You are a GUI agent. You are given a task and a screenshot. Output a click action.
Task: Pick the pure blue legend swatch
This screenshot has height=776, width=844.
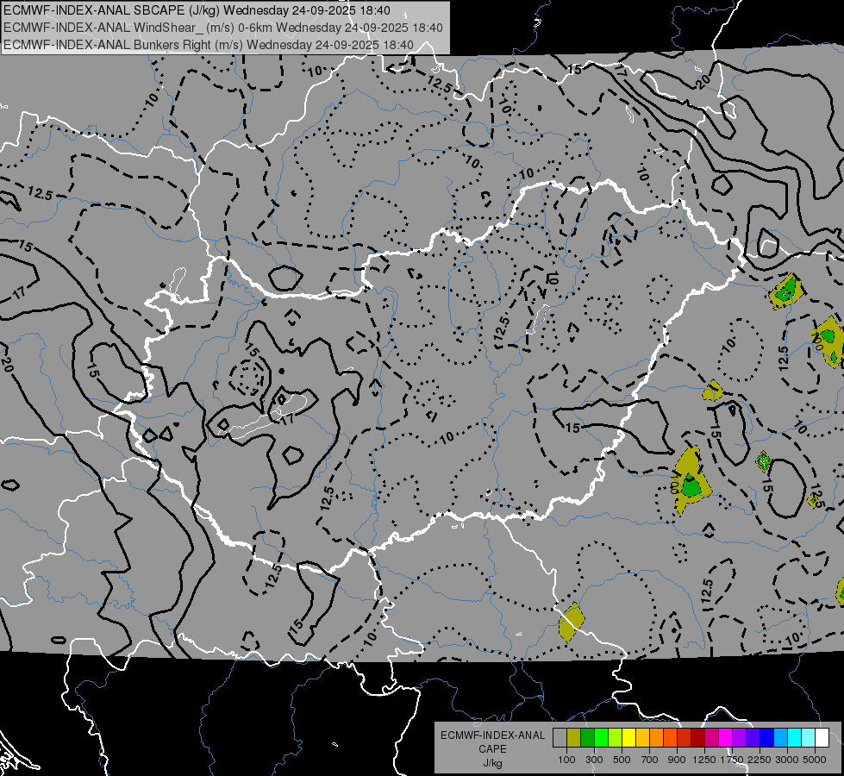tap(767, 737)
